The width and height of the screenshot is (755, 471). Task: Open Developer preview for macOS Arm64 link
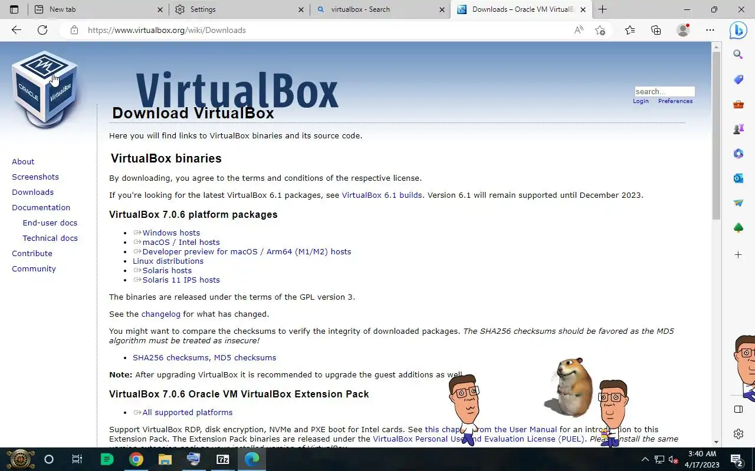(x=247, y=251)
